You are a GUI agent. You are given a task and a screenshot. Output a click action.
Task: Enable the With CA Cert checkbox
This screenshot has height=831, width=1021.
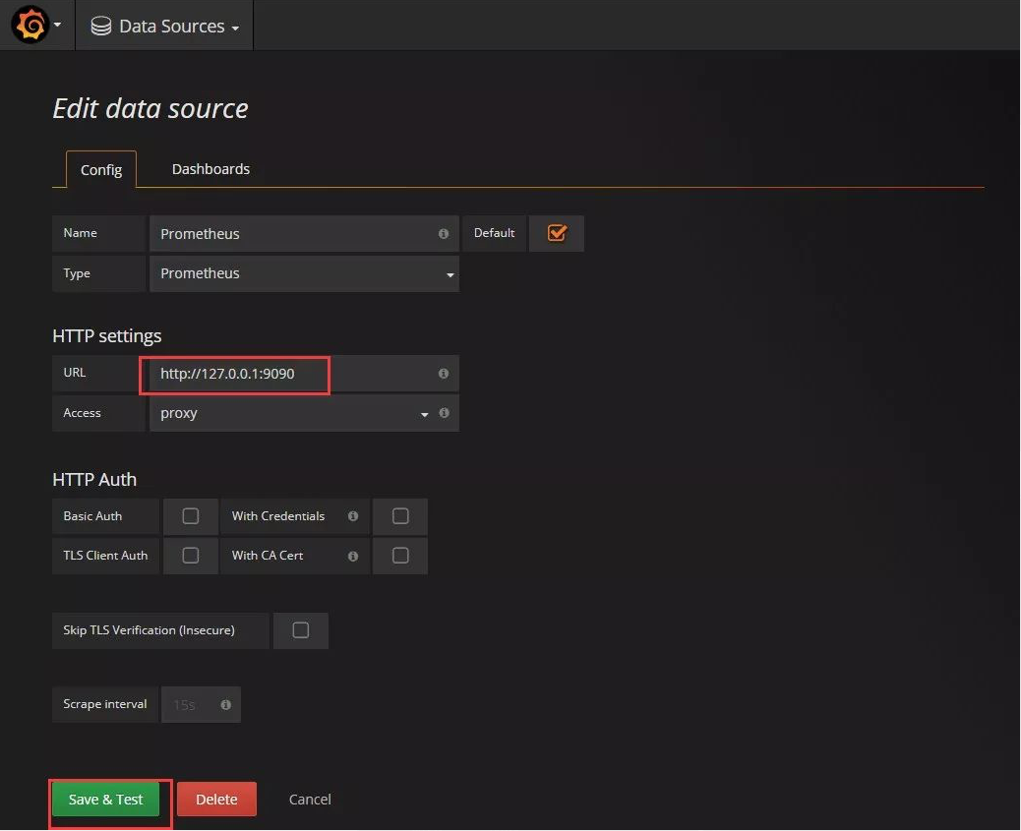pyautogui.click(x=400, y=556)
